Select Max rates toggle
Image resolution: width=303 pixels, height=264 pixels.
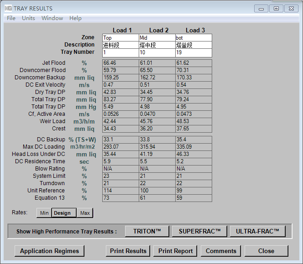(85, 213)
